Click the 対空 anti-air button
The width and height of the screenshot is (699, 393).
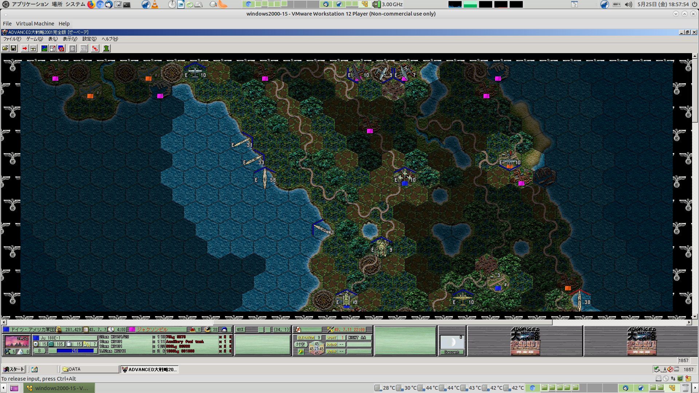(x=300, y=344)
